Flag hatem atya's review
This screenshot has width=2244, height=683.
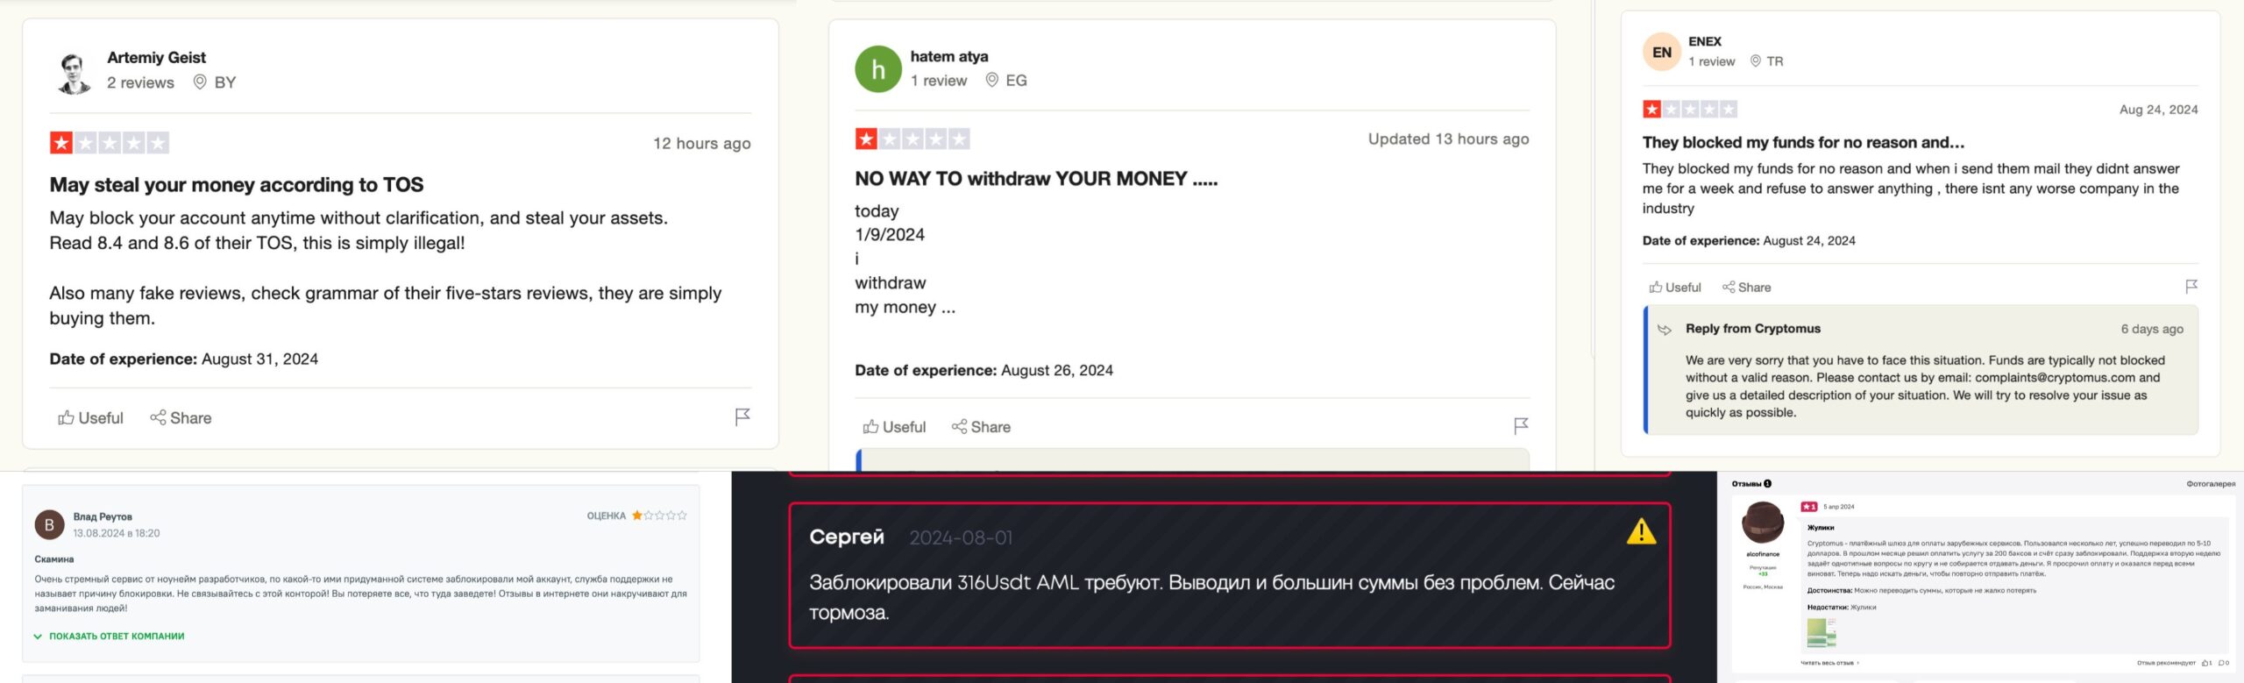tap(1521, 426)
